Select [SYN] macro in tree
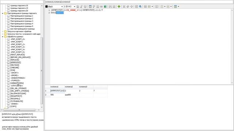Screen dimensions: 234x131 click(13, 70)
